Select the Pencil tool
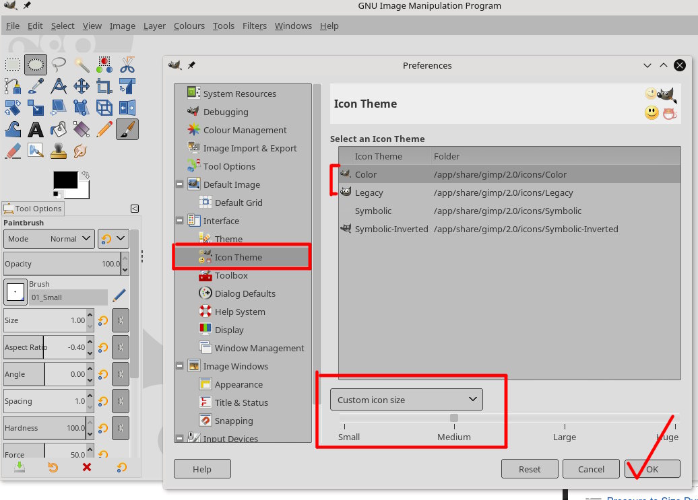Image resolution: width=698 pixels, height=500 pixels. pyautogui.click(x=104, y=129)
